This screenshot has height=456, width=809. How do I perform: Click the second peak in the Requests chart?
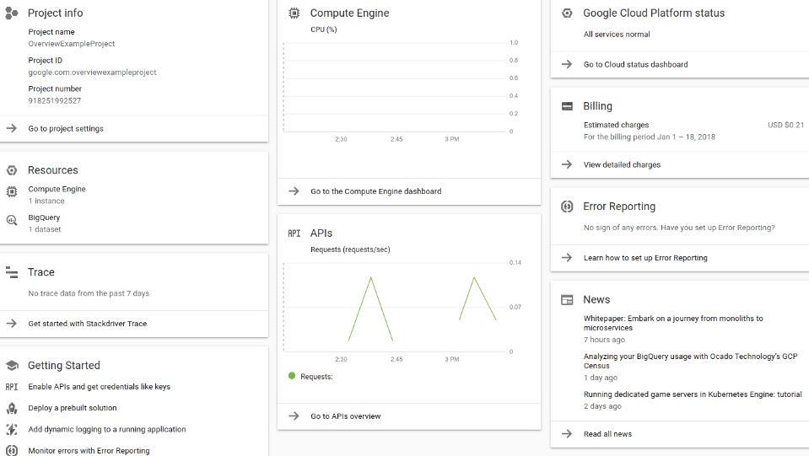(x=474, y=278)
